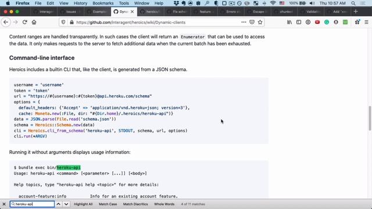The height and width of the screenshot is (209, 372).
Task: Switch to the 'feature' tab
Action: tap(204, 12)
